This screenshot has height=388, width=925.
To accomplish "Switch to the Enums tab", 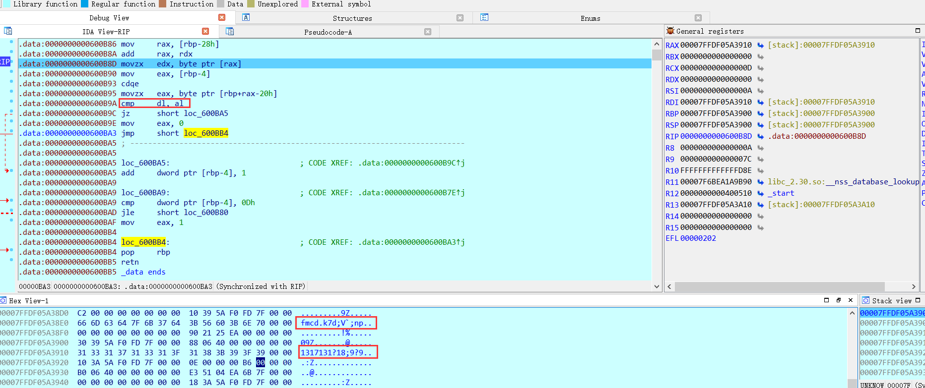I will pyautogui.click(x=590, y=18).
